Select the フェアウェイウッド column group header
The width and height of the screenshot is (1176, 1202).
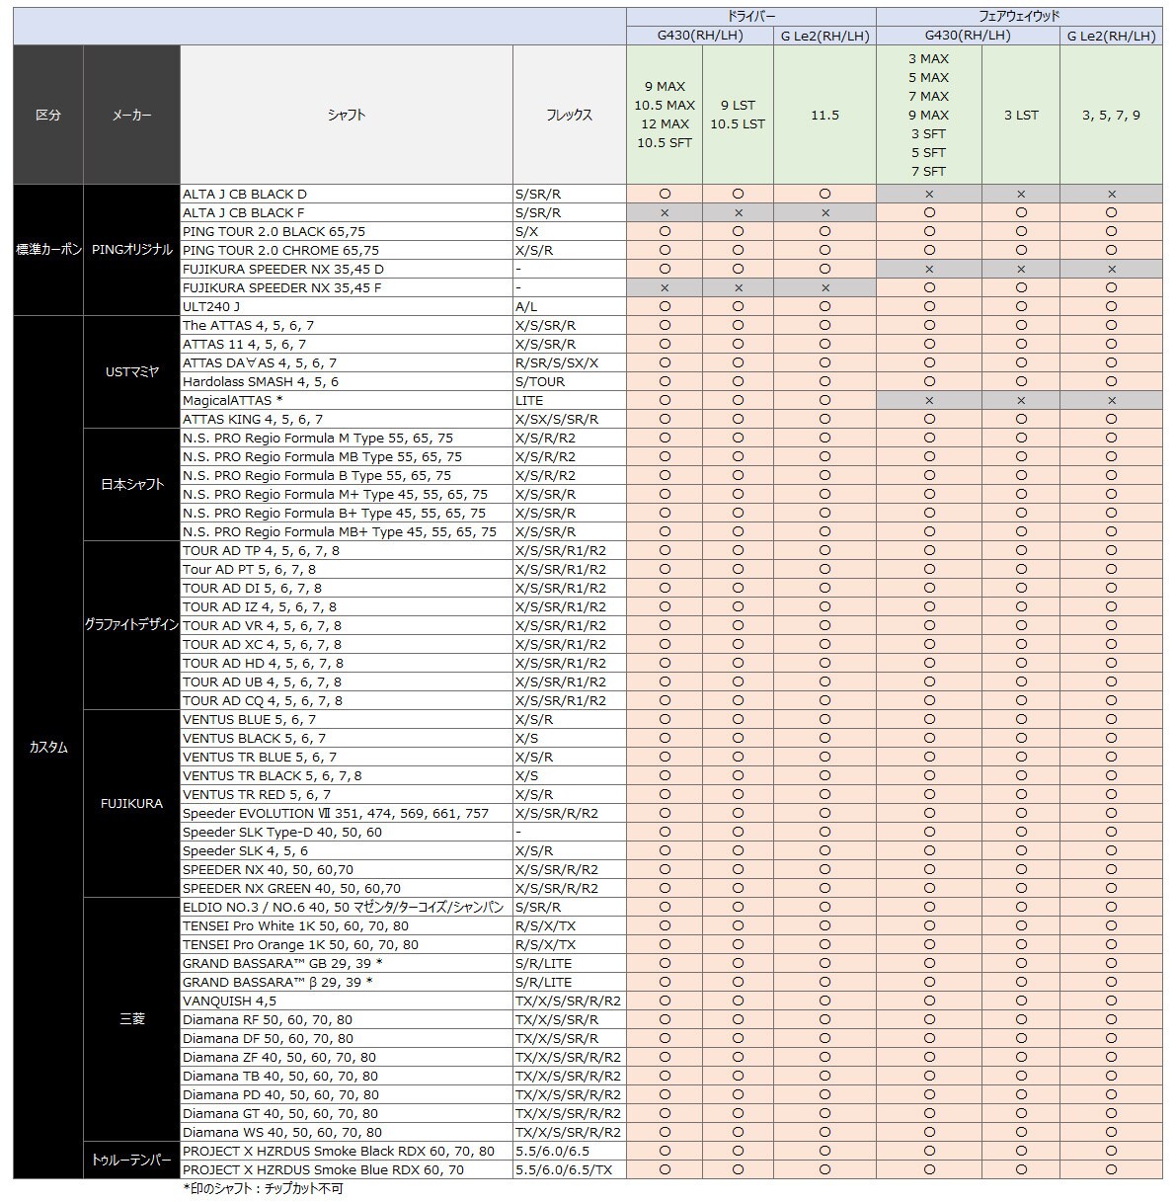click(1019, 16)
